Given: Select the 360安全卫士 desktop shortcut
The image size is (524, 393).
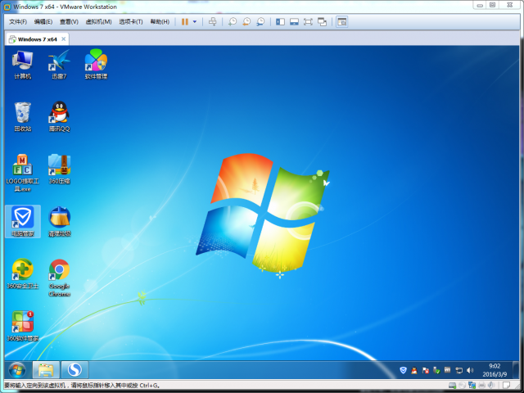Looking at the screenshot, I should [x=22, y=274].
